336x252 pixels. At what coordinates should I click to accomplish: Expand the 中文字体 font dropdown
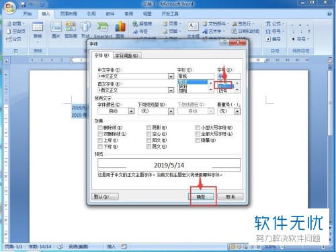tap(171, 76)
